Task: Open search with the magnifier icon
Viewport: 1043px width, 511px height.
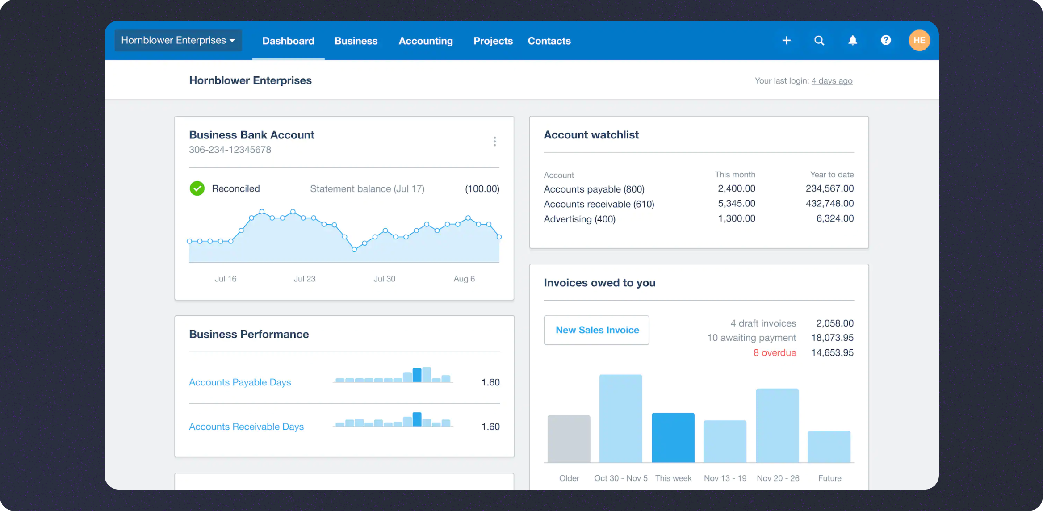Action: coord(819,41)
